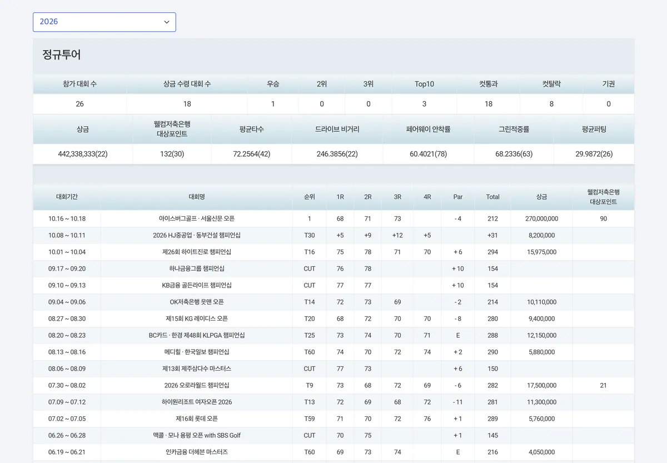Image resolution: width=667 pixels, height=463 pixels.
Task: Click the date 09.17 ~ 09.20
Action: pyautogui.click(x=67, y=269)
